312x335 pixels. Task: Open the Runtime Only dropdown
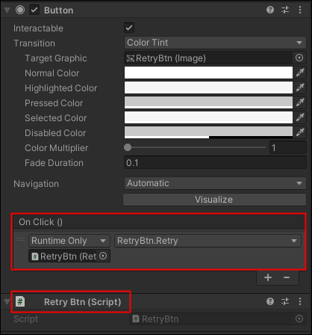[x=69, y=241]
